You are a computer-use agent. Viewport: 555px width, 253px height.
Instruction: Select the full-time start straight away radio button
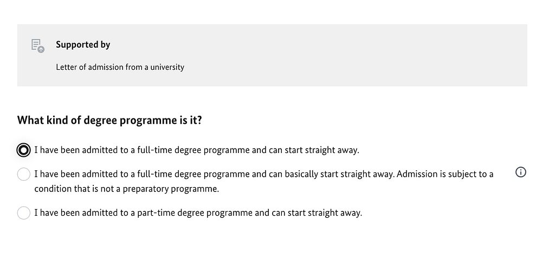coord(24,150)
